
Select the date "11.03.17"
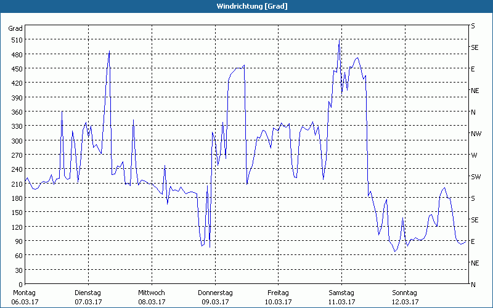[x=341, y=302]
